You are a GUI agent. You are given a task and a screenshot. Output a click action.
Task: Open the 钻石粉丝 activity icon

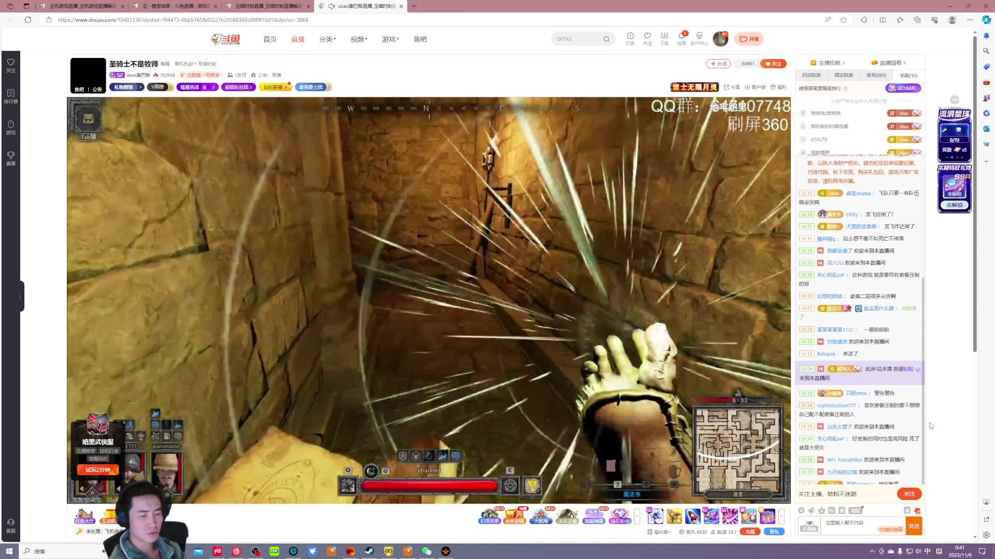tap(620, 516)
